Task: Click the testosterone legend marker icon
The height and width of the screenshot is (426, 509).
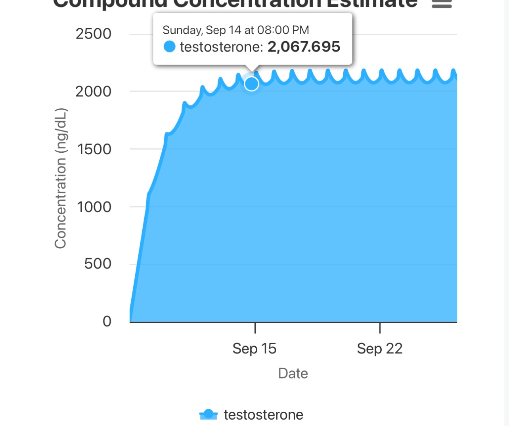Action: pyautogui.click(x=209, y=414)
